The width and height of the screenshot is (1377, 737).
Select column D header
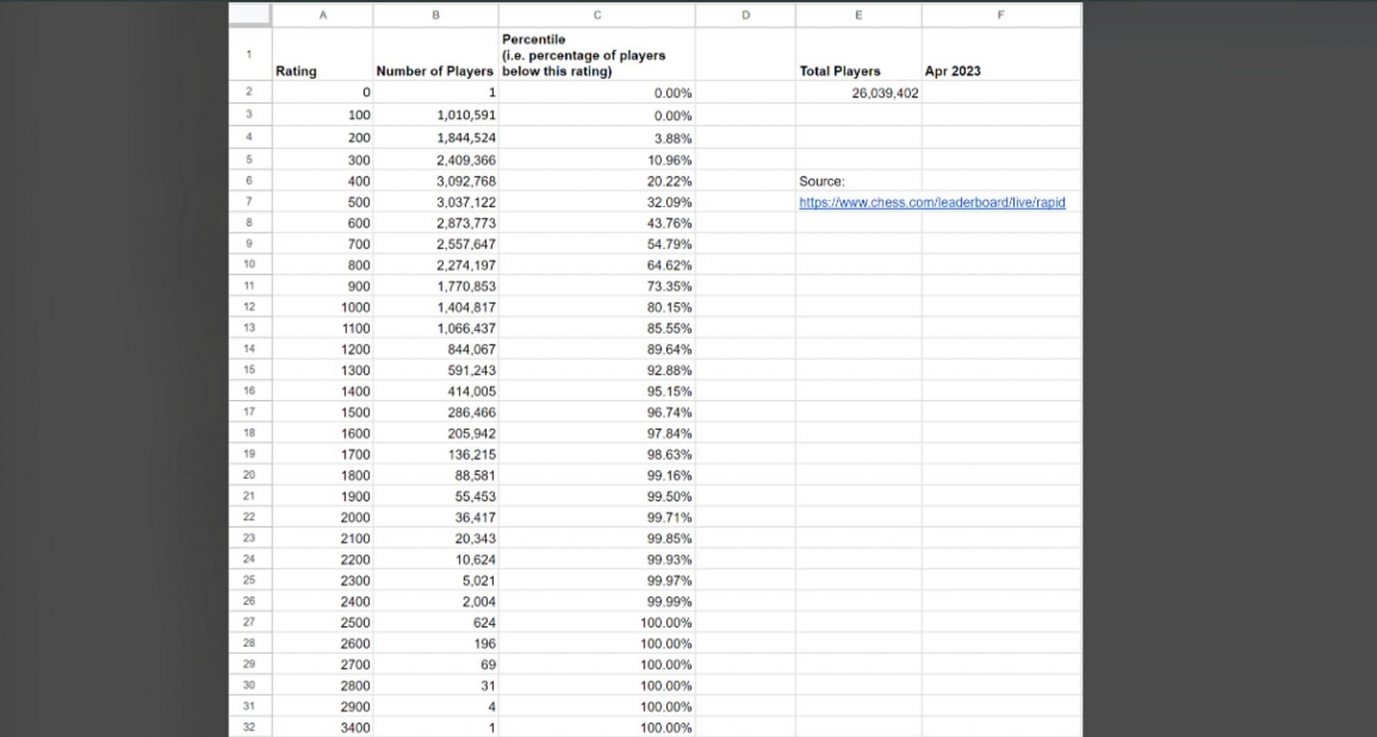pos(745,15)
